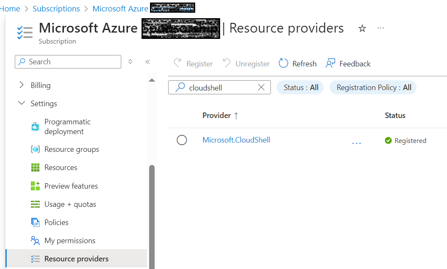Screen dimensions: 447x269
Task: Click the expand/collapse all menu arrows icon
Action: point(130,62)
